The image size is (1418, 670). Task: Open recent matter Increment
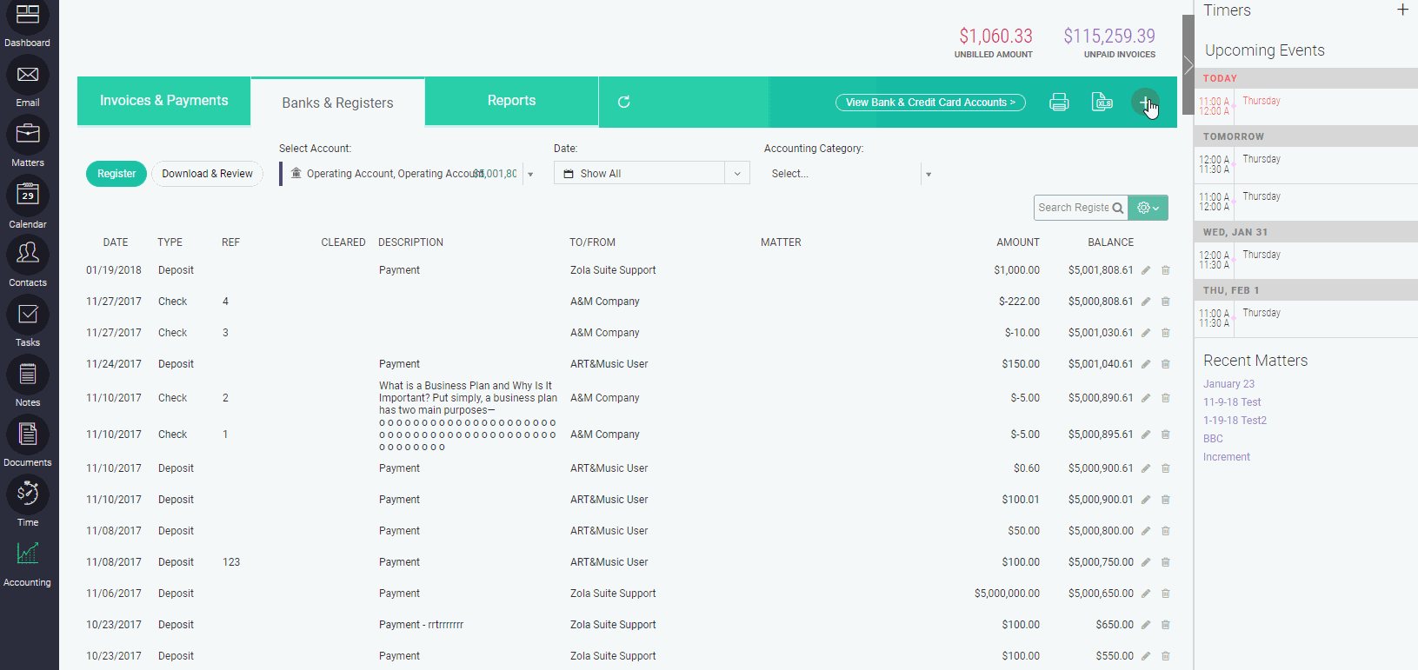click(1227, 457)
